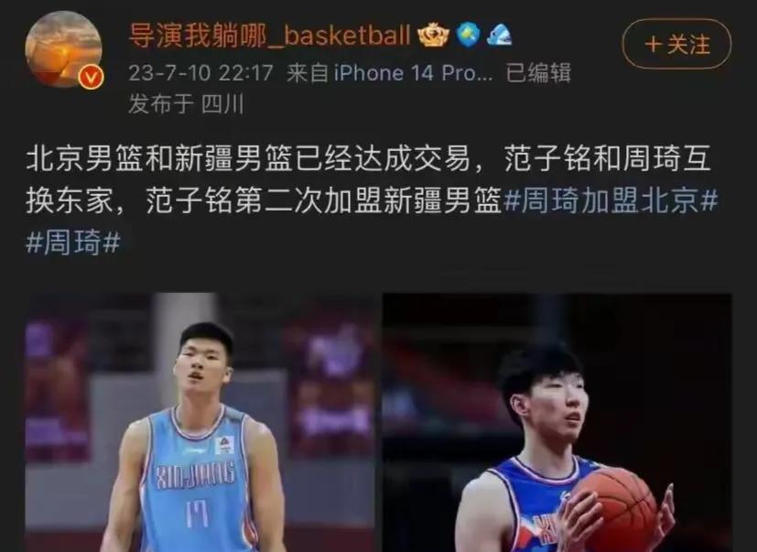Tap the post timestamp 23-7-10 22:17
Viewport: 757px width, 552px height.
point(200,73)
